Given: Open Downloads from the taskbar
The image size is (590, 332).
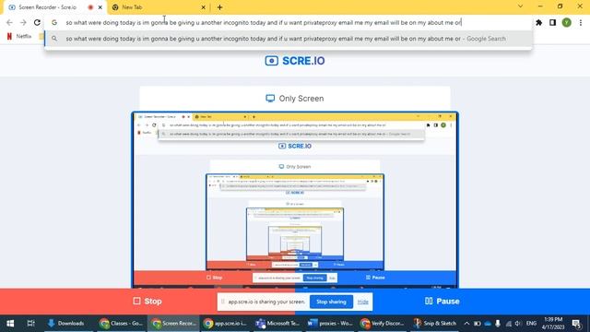Looking at the screenshot, I should pos(66,323).
